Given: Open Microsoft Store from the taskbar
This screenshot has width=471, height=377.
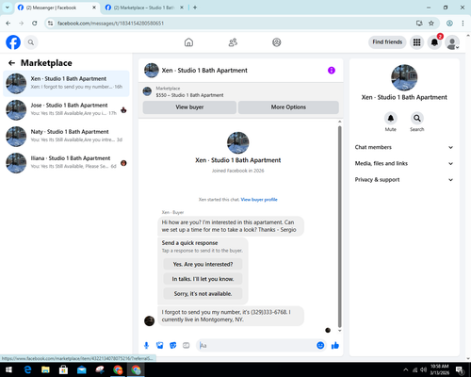Looking at the screenshot, I should (x=63, y=369).
